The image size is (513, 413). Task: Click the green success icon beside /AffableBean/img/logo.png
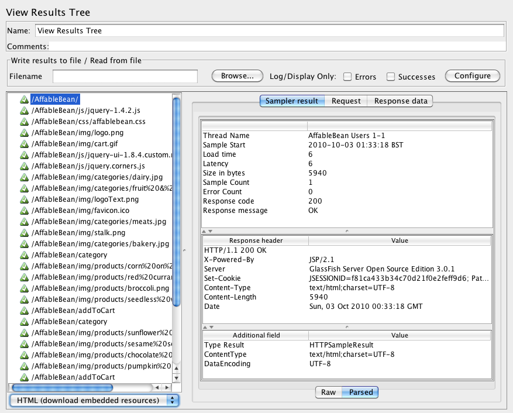click(24, 133)
